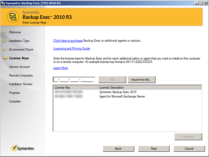Select Agent for Microsoft Exchange Server row
The width and height of the screenshot is (209, 157).
click(127, 96)
